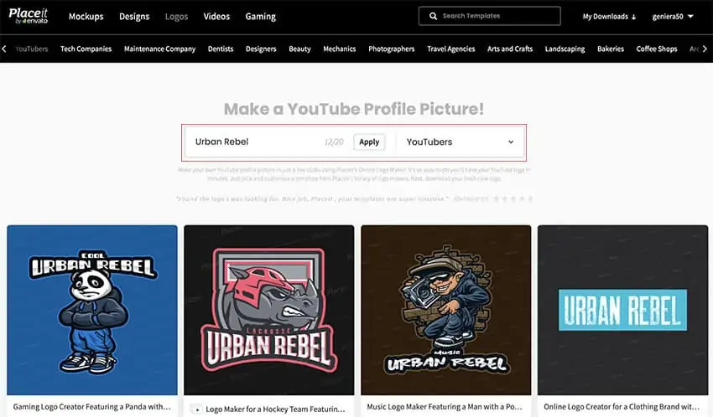Click the video play icon on Hockey logo
The height and width of the screenshot is (417, 713).
point(196,409)
